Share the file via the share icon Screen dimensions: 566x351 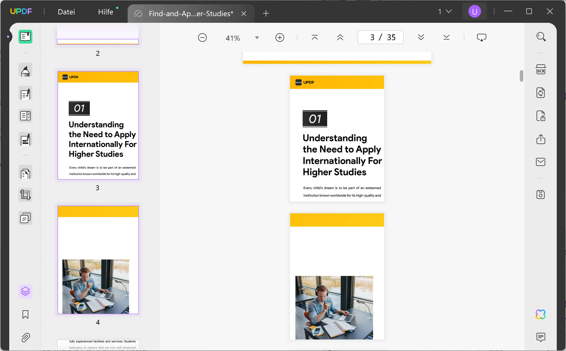pyautogui.click(x=541, y=139)
